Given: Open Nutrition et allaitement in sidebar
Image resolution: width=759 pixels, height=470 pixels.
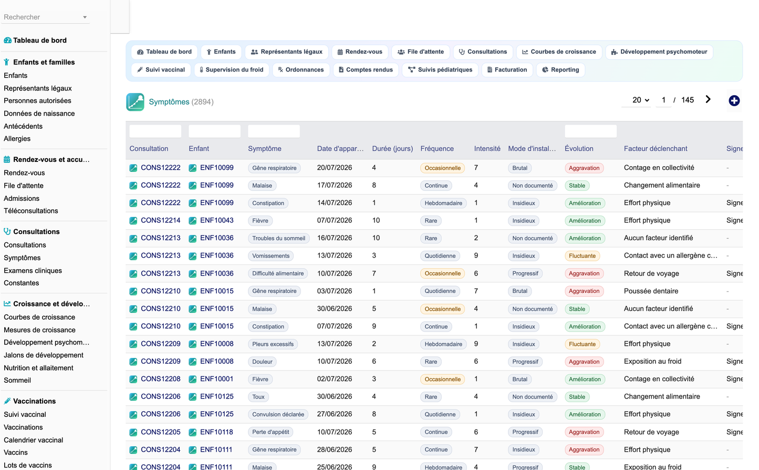Looking at the screenshot, I should (x=39, y=368).
